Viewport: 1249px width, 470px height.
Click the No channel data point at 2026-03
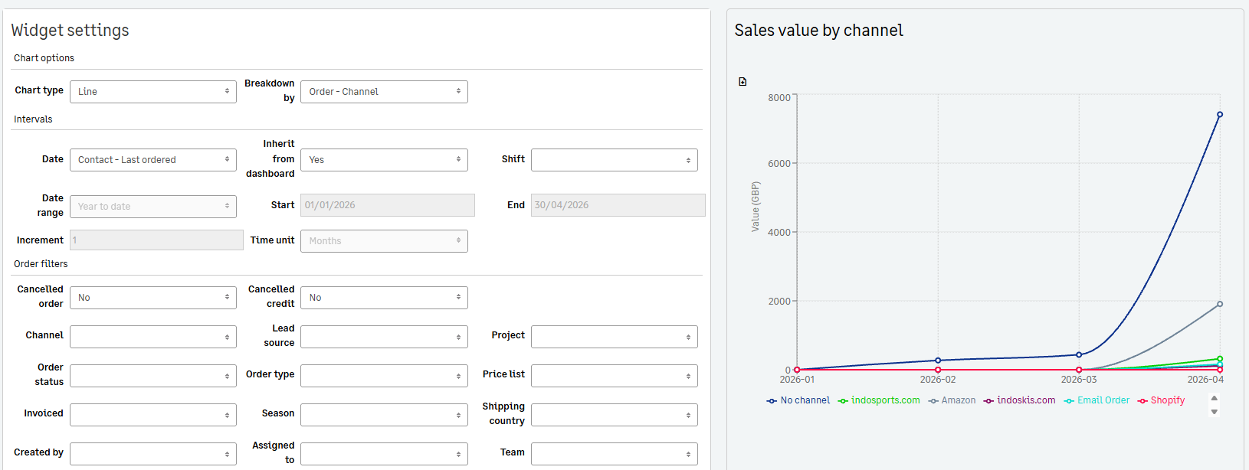[1079, 355]
